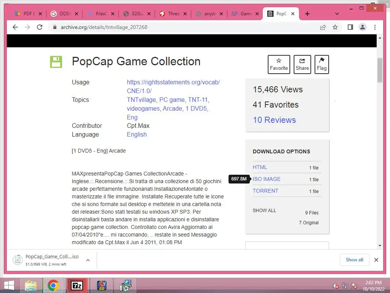Click the muted volume tray icon
This screenshot has height=293, width=390.
(336, 286)
